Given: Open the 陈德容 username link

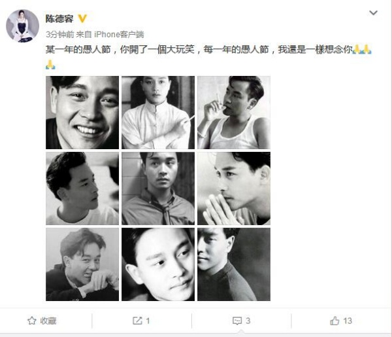Looking at the screenshot, I should 59,19.
